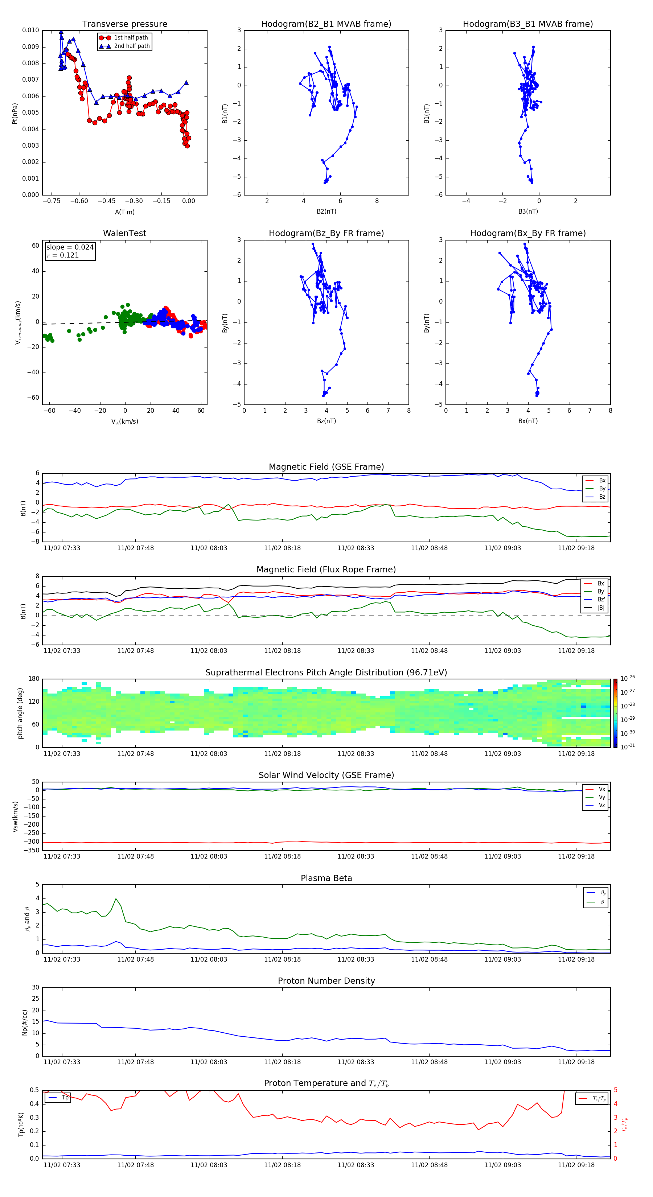Click the 'Pt(nPa)' y-axis label

(15, 114)
